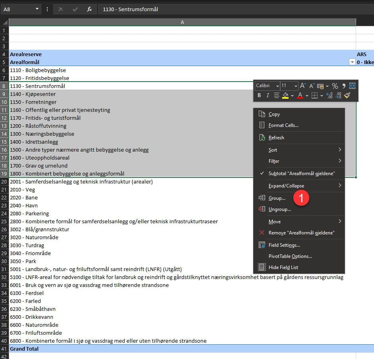Viewport: 374px width, 359px height.
Task: Choose Group... from the context menu
Action: [277, 198]
